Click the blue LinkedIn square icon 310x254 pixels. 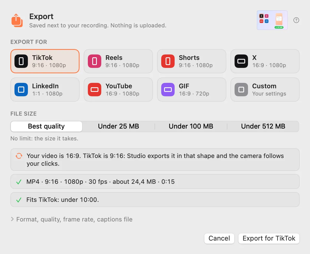tap(21, 90)
